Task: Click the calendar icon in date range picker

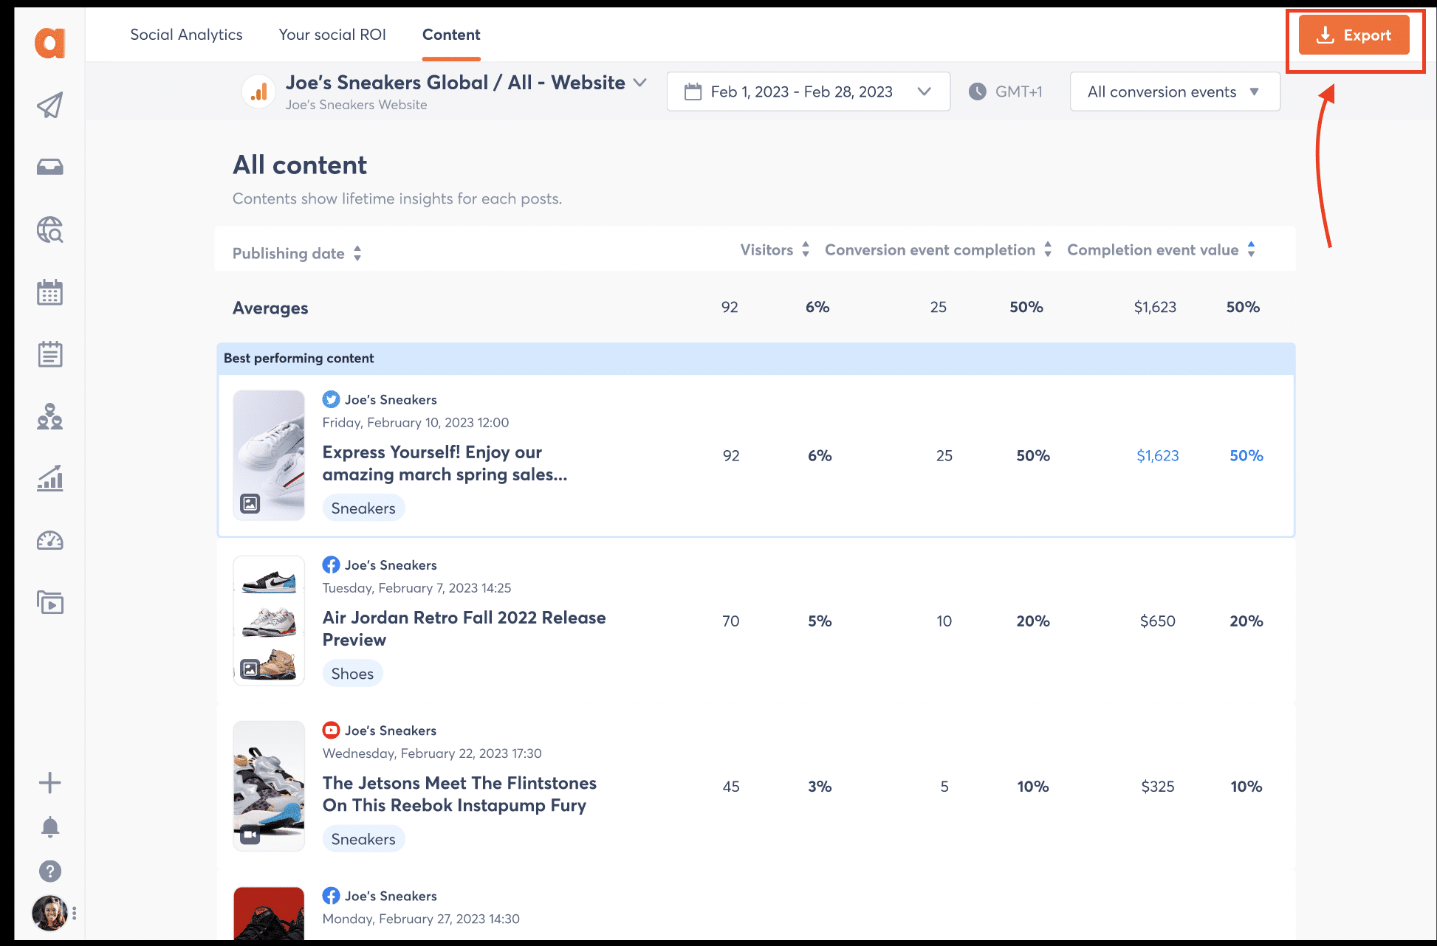Action: (x=693, y=92)
